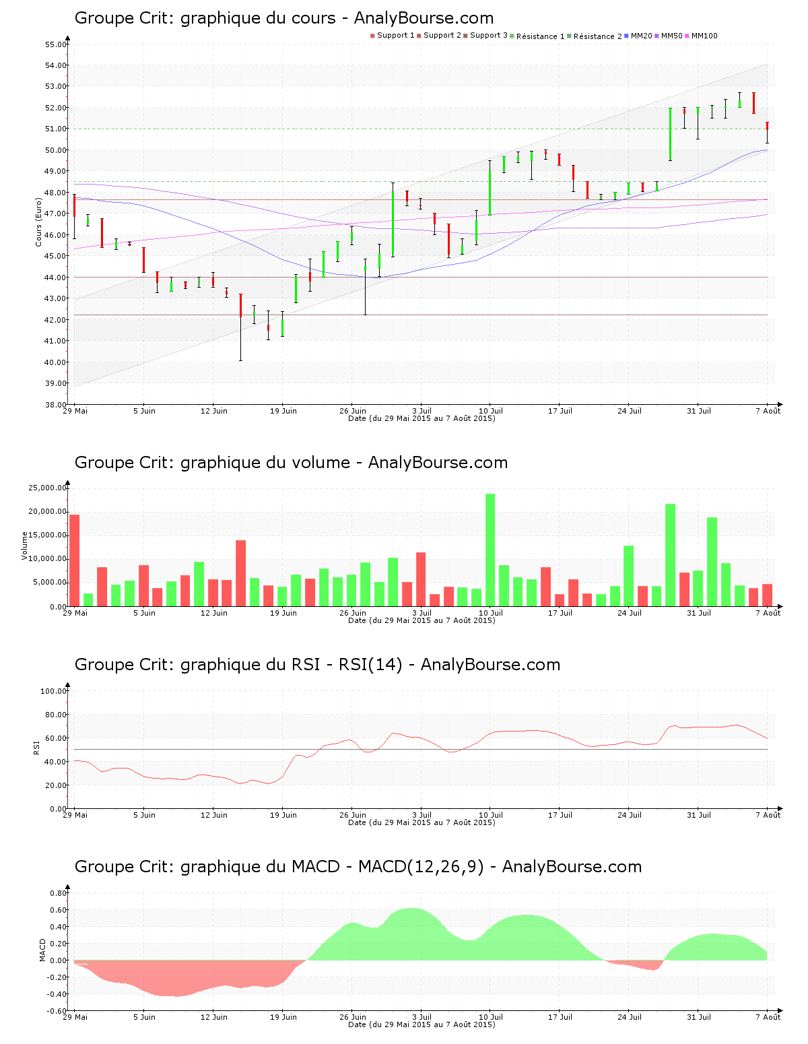The width and height of the screenshot is (808, 1044).
Task: Click the 0.80 MACD axis value
Action: click(58, 893)
